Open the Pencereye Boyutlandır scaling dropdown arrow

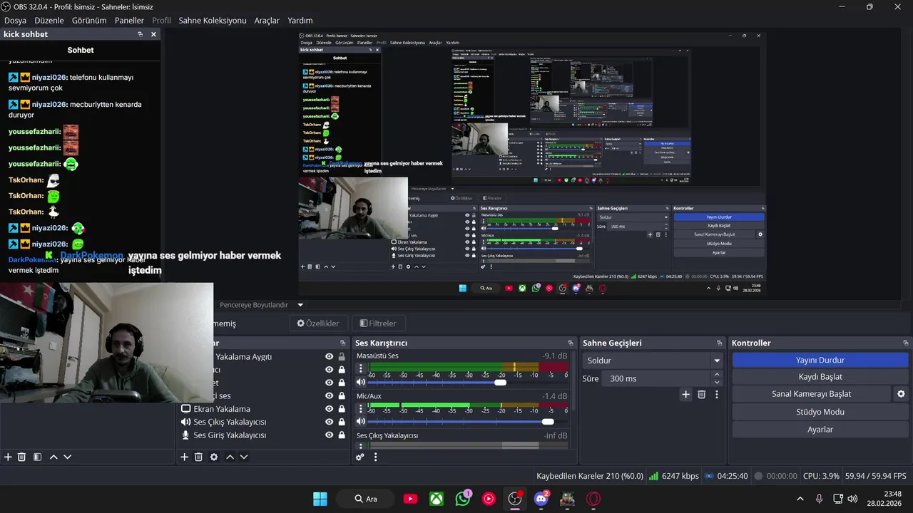(300, 305)
